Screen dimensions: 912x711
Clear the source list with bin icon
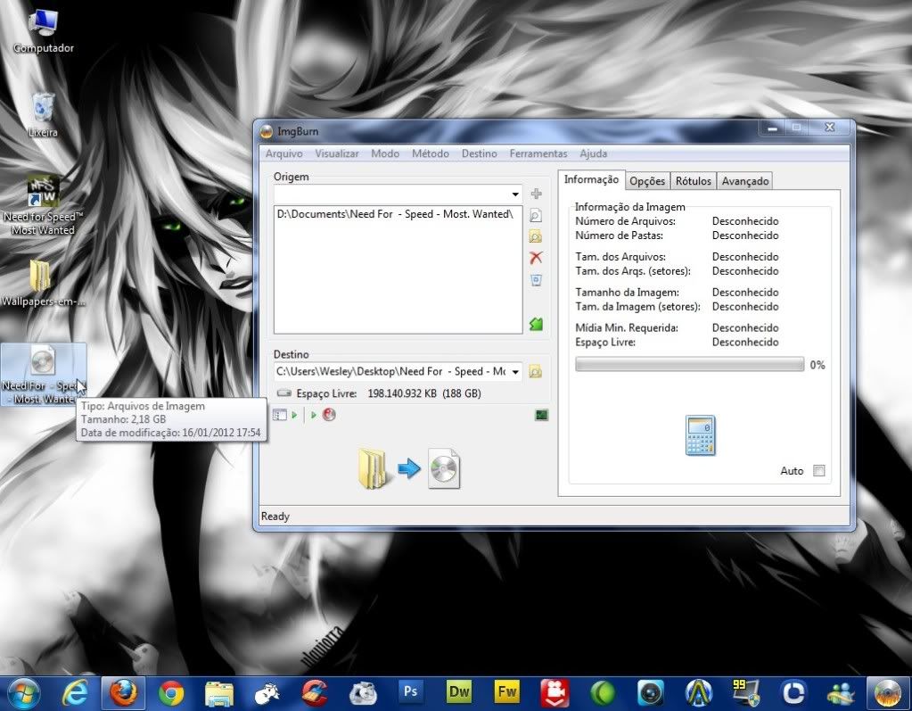point(536,280)
